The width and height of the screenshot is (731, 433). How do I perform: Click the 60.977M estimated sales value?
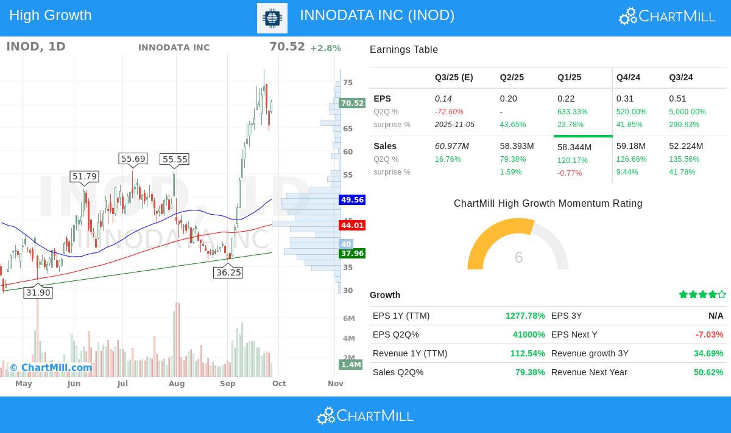click(x=452, y=146)
